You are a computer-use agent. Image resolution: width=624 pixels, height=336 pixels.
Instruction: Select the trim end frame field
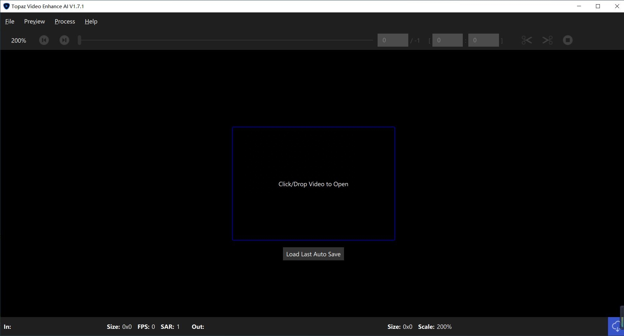tap(483, 40)
